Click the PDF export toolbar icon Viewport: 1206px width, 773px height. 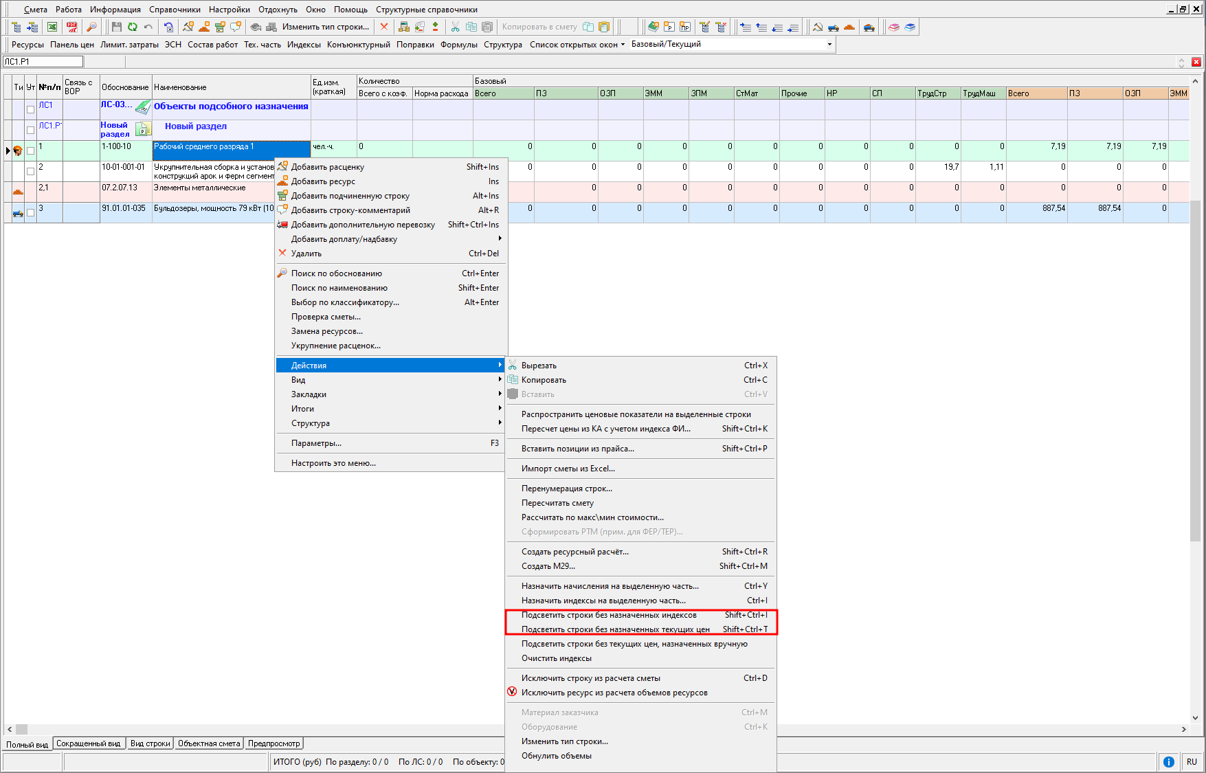point(72,27)
